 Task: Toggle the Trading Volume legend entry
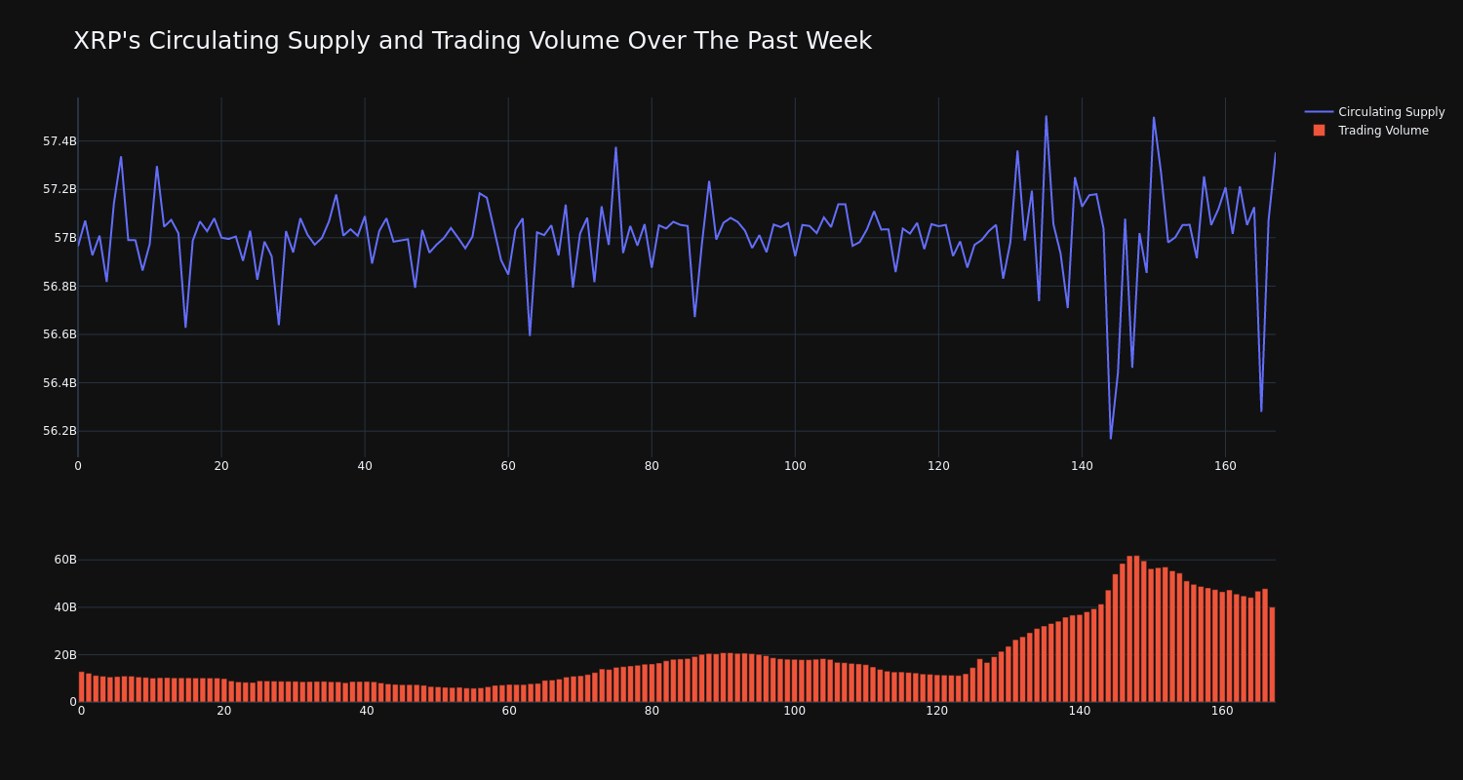point(1370,131)
